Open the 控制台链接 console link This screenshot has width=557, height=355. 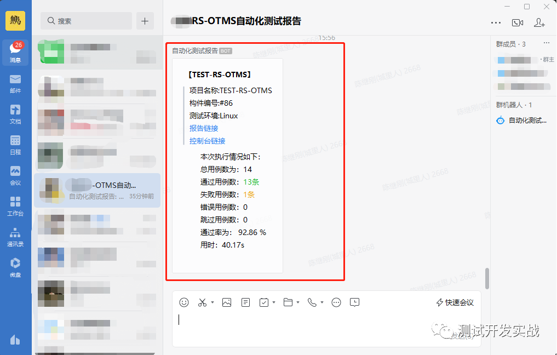[208, 141]
